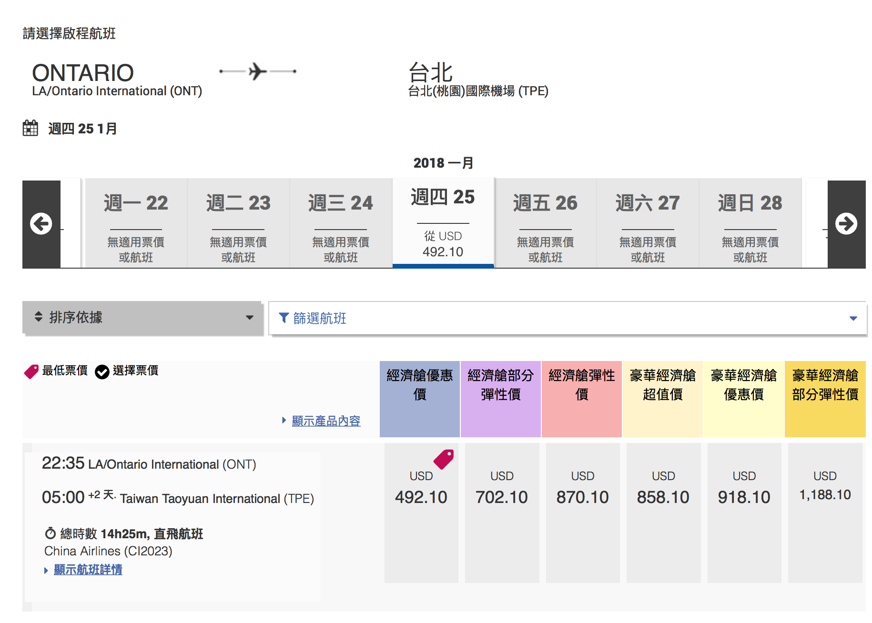Click the airplane route icon

coord(258,71)
